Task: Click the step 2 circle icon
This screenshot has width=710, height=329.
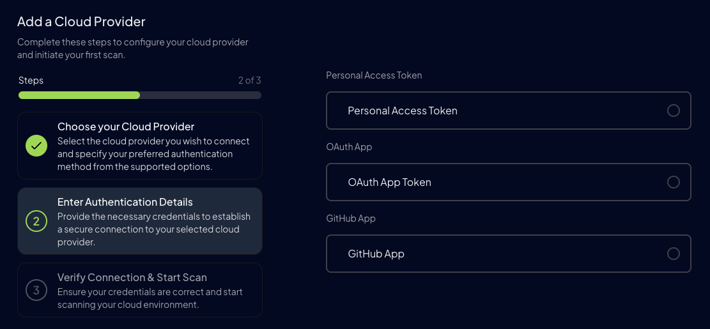Action: pyautogui.click(x=36, y=221)
